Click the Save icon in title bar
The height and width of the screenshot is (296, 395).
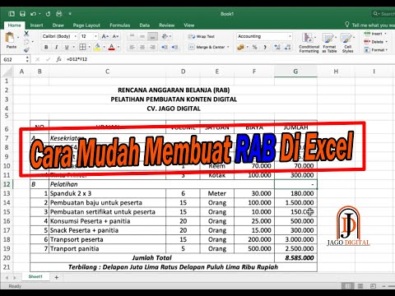(22, 14)
